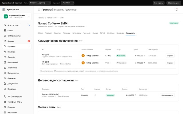183x114 pixels.
Task: Open the Расходы tab
Action: [x=66, y=33]
